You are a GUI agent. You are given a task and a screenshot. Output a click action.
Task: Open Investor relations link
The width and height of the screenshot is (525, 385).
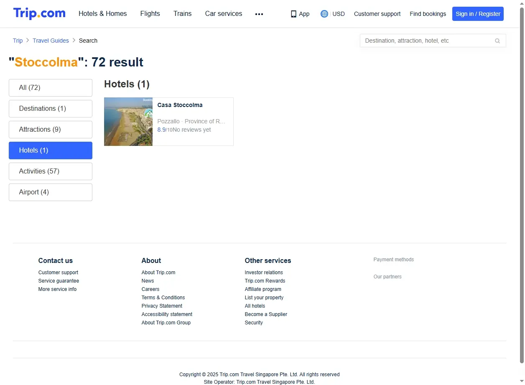click(x=264, y=273)
